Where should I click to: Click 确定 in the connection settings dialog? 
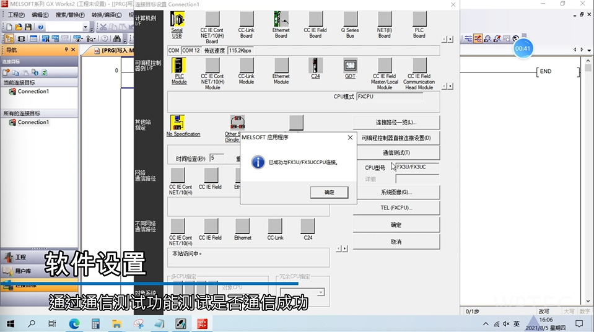(x=396, y=225)
